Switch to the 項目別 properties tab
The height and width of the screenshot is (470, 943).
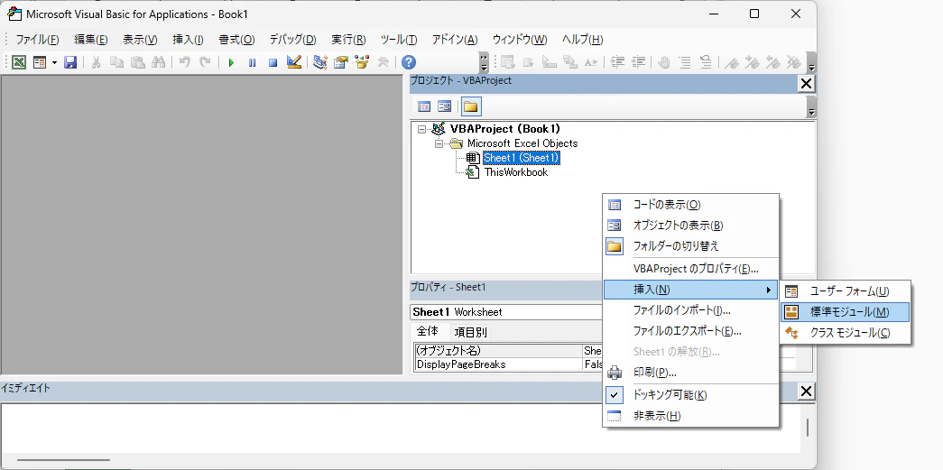471,332
